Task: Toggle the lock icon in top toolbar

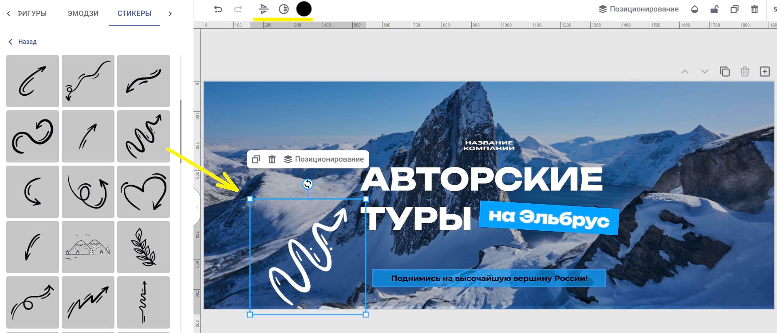Action: click(714, 9)
